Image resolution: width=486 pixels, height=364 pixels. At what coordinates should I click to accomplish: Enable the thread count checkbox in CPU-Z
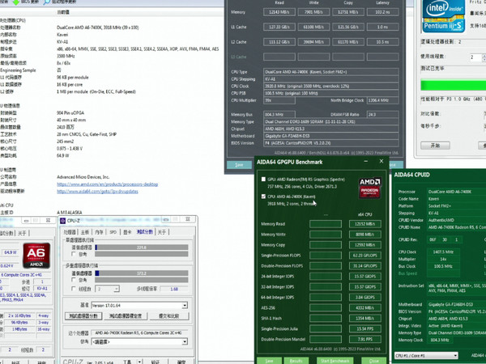[x=74, y=289]
